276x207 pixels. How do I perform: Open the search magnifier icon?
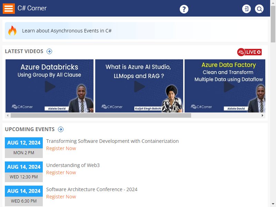pyautogui.click(x=259, y=9)
